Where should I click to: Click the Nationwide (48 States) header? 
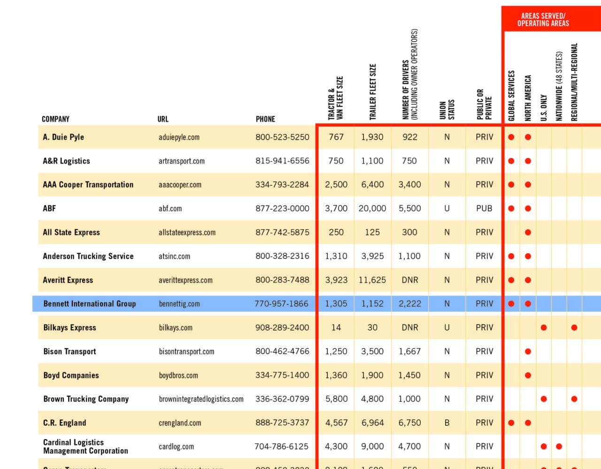[x=559, y=86]
